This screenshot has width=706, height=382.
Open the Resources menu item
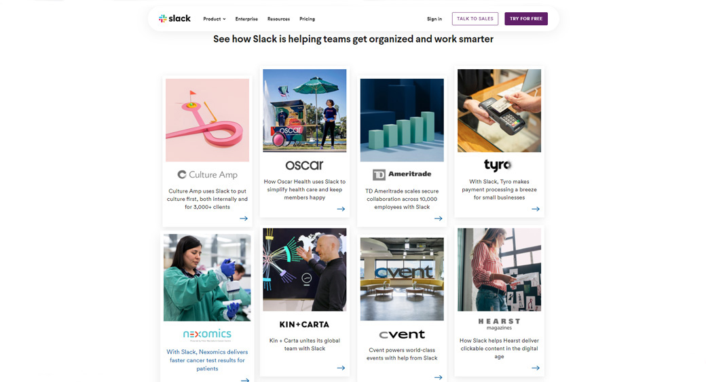(x=278, y=19)
